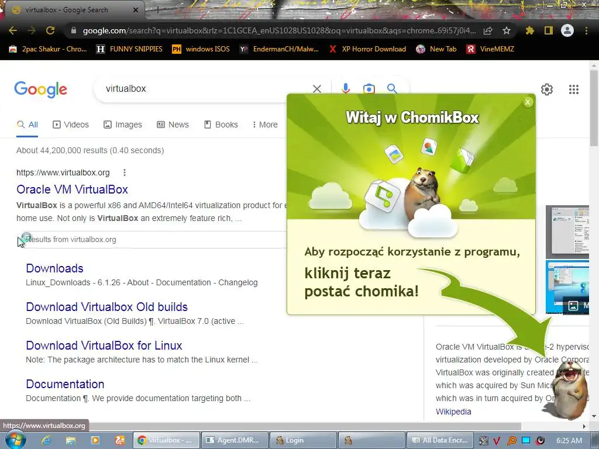Click the magnifier search button
Viewport: 599px width, 449px height.
(392, 89)
